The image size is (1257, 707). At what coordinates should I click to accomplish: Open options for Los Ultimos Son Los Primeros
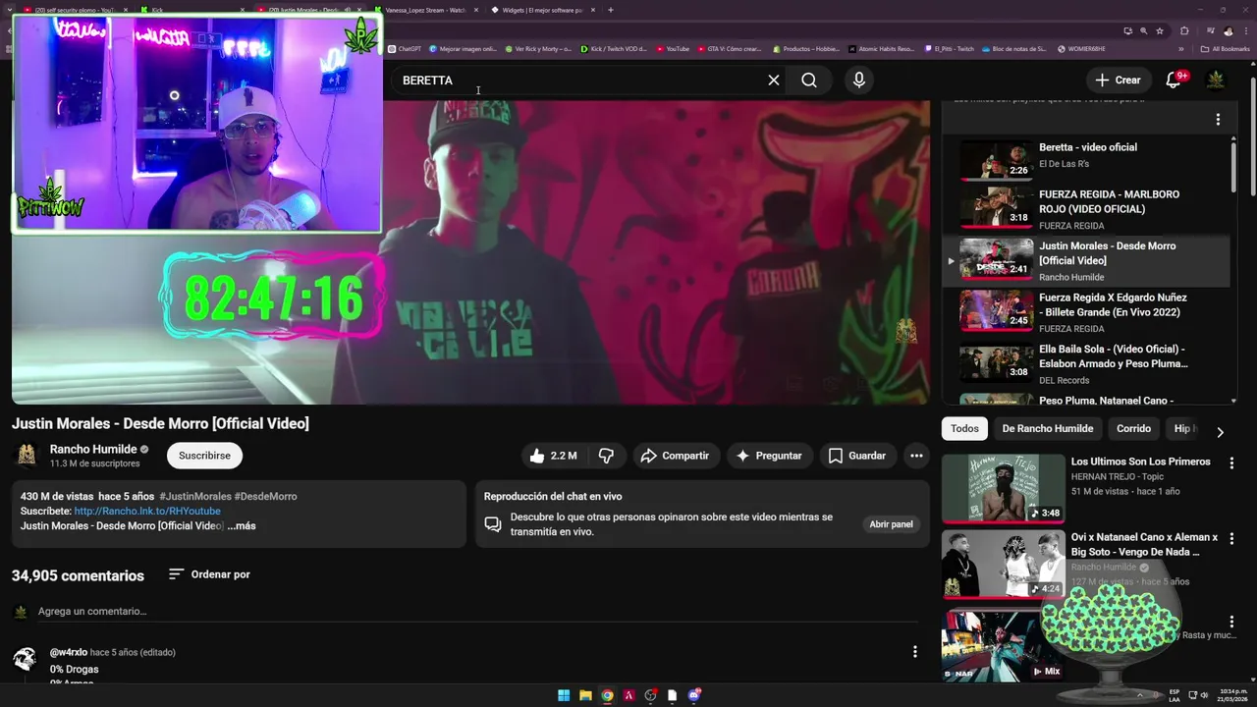click(x=1231, y=462)
